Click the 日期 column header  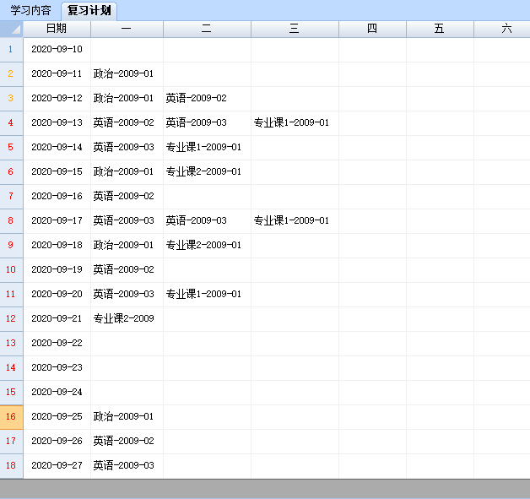(57, 29)
